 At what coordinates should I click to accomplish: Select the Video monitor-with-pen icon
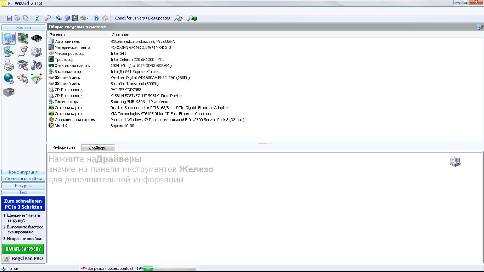[9, 52]
